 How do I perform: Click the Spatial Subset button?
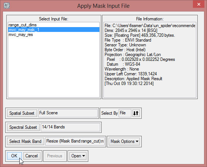click(x=22, y=113)
